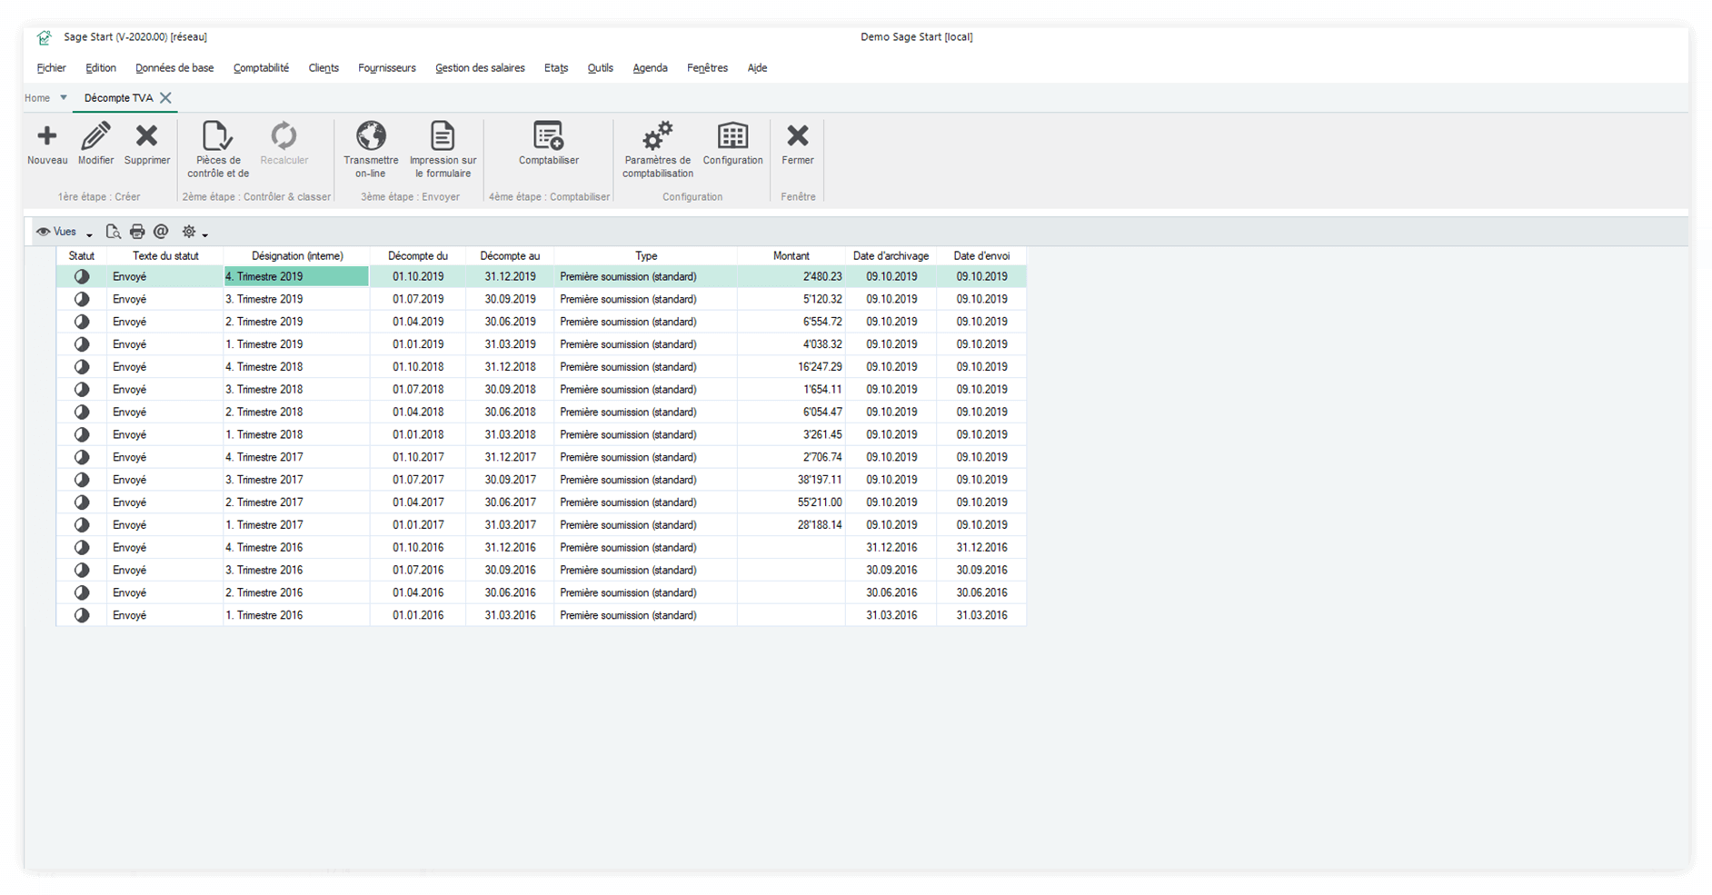Click the Comptabiliser icon
This screenshot has width=1712, height=895.
(x=548, y=136)
